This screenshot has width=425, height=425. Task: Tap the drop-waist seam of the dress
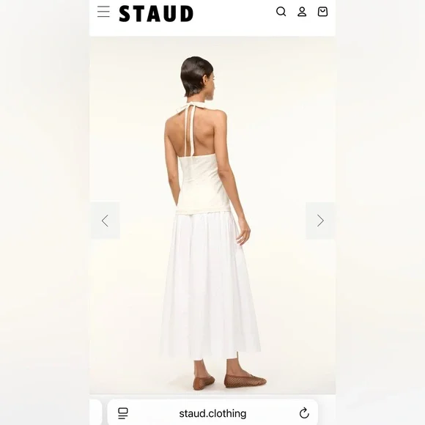pos(203,212)
